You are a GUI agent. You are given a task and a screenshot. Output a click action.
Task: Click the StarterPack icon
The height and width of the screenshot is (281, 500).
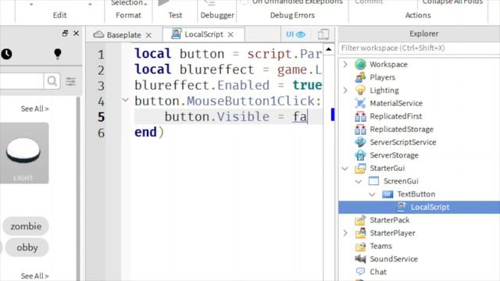click(360, 220)
